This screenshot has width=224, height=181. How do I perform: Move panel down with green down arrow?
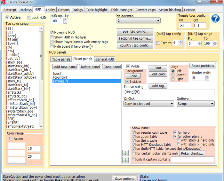point(125,160)
